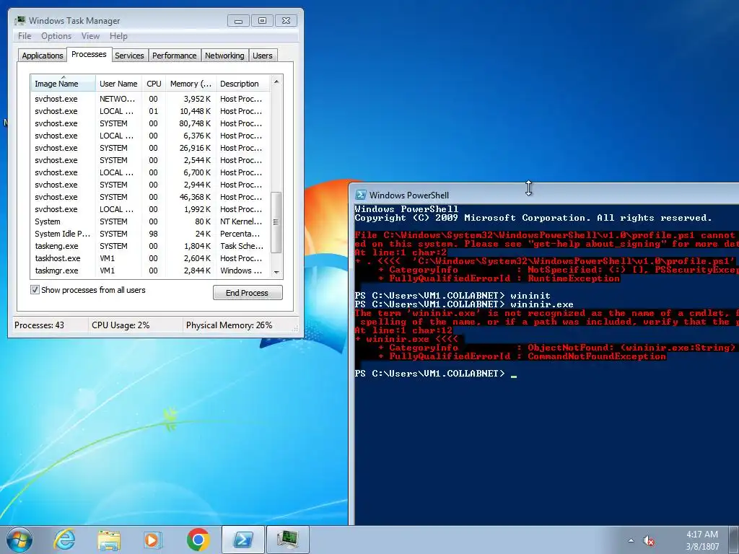Open the Windows Start orb

point(19,540)
